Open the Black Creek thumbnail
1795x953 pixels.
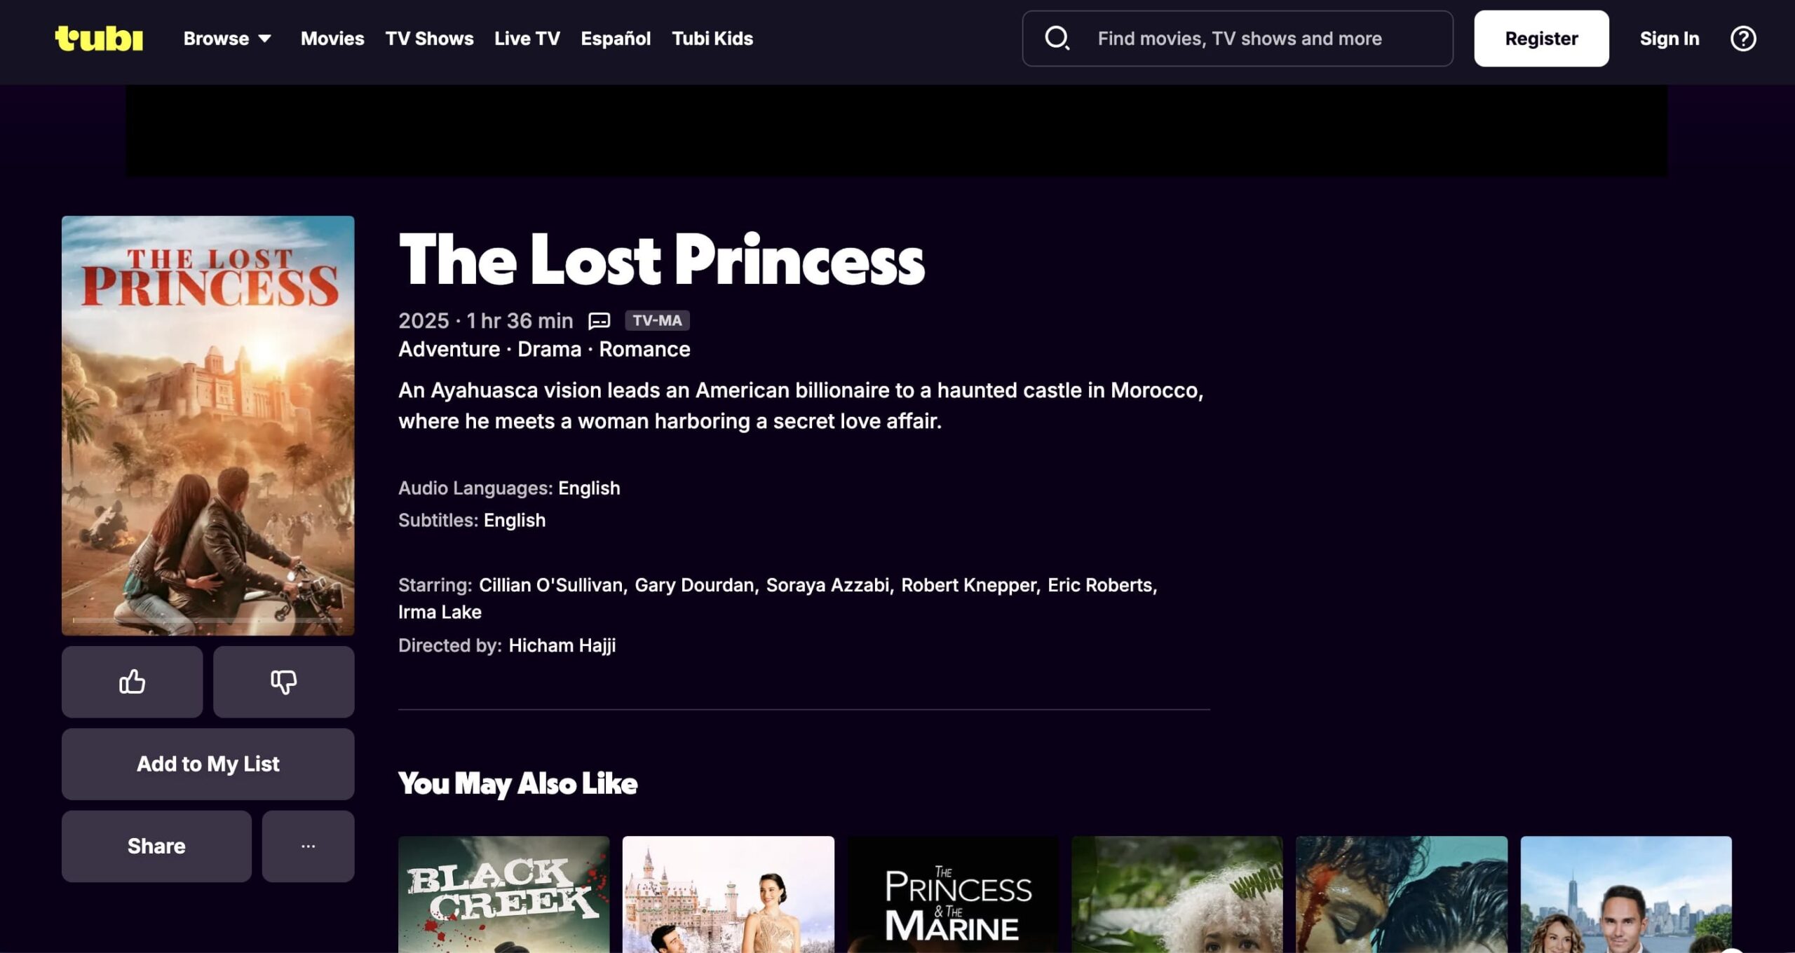503,893
